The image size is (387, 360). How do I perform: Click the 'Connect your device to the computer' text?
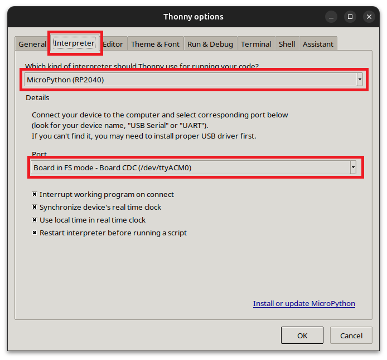(160, 115)
